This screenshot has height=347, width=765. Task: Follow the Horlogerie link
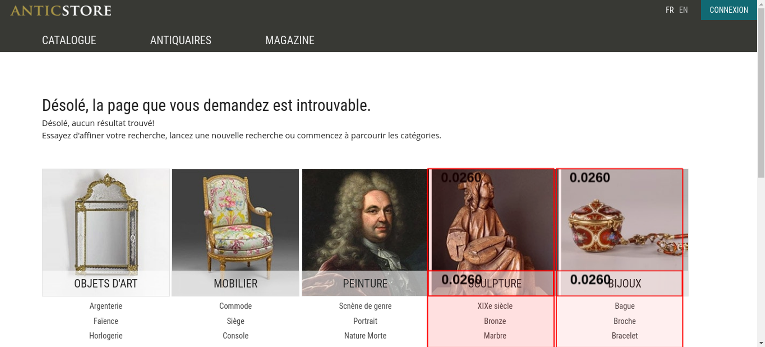tap(106, 336)
